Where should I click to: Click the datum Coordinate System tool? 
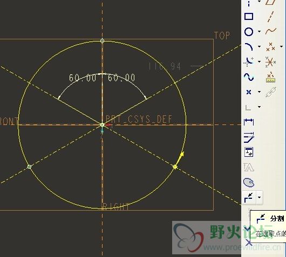coord(271,62)
